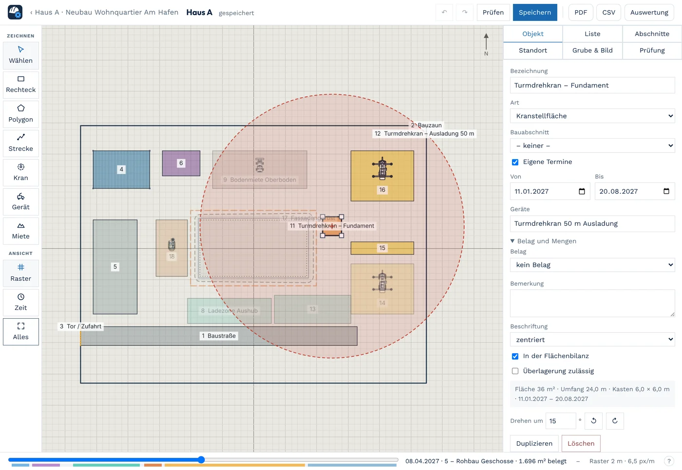
Task: Open the Belag dropdown
Action: 592,265
